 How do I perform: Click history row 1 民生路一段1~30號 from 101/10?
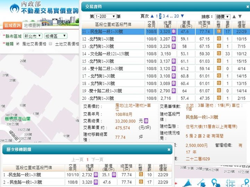point(87,175)
